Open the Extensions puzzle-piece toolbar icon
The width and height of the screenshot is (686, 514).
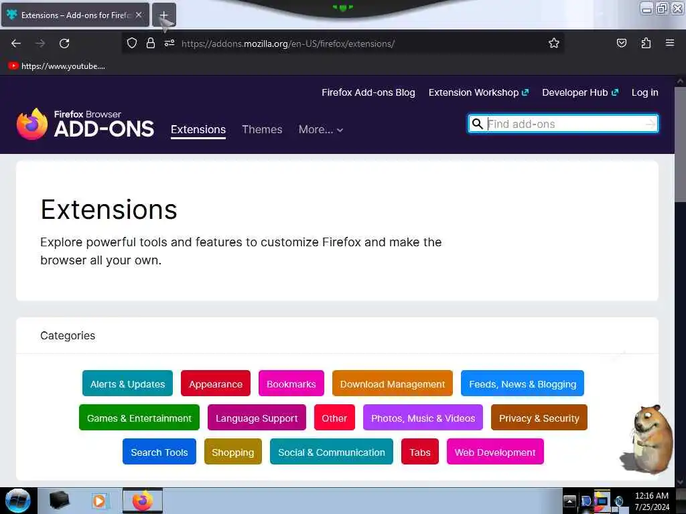coord(646,43)
